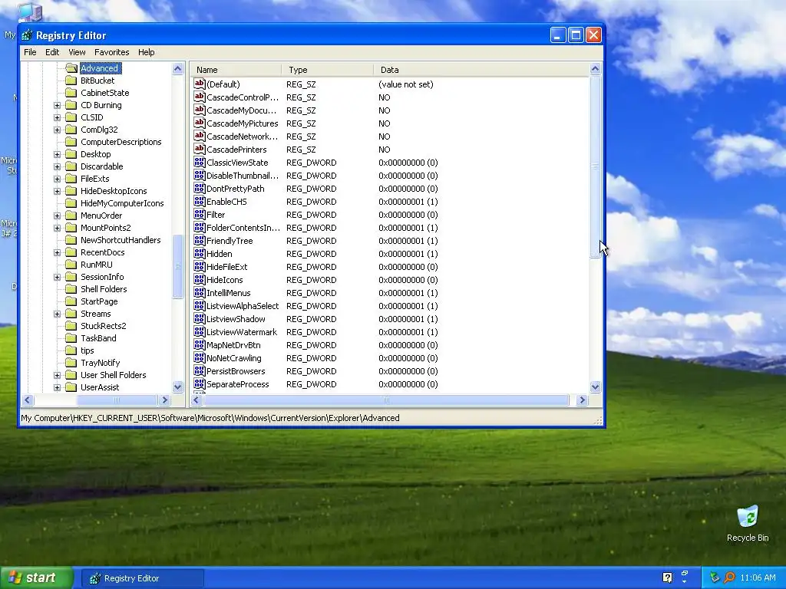Screen dimensions: 786x589
Task: Click the TaskBand folder icon
Action: pyautogui.click(x=71, y=338)
